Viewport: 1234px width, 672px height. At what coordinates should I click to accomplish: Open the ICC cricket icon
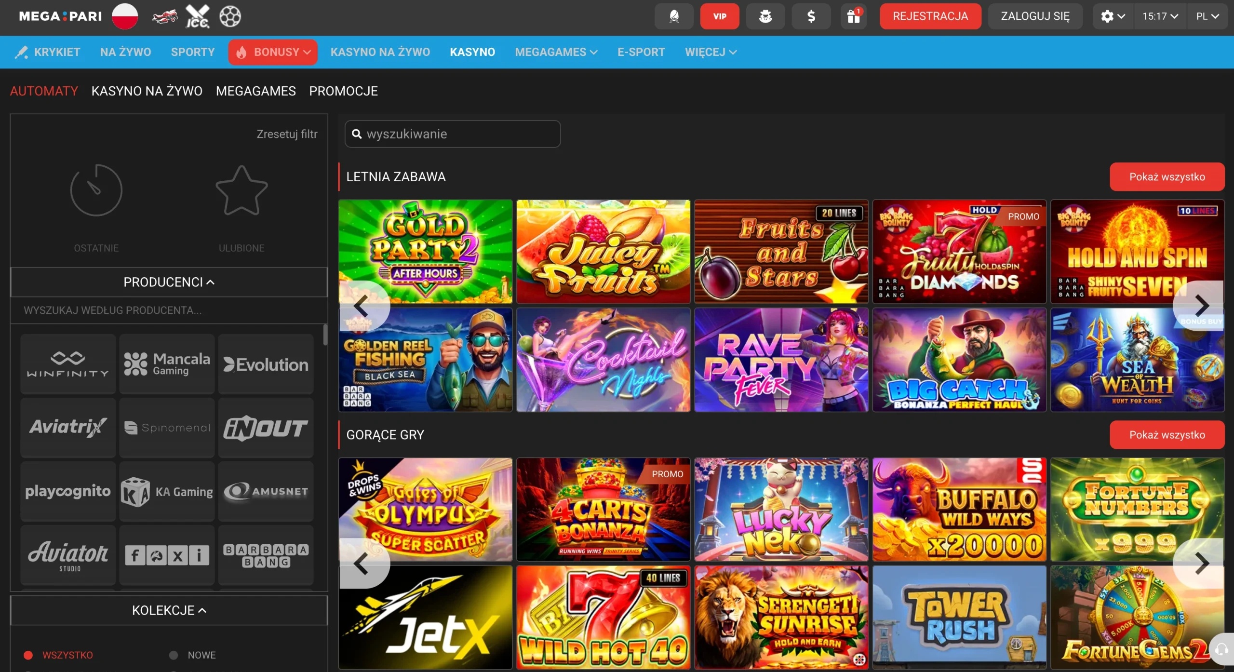198,16
